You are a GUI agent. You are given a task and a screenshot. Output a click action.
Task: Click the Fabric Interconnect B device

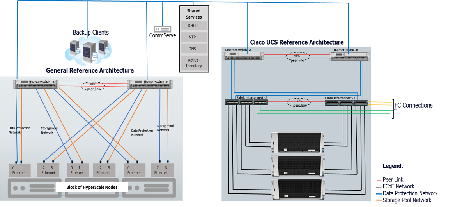[x=346, y=103]
